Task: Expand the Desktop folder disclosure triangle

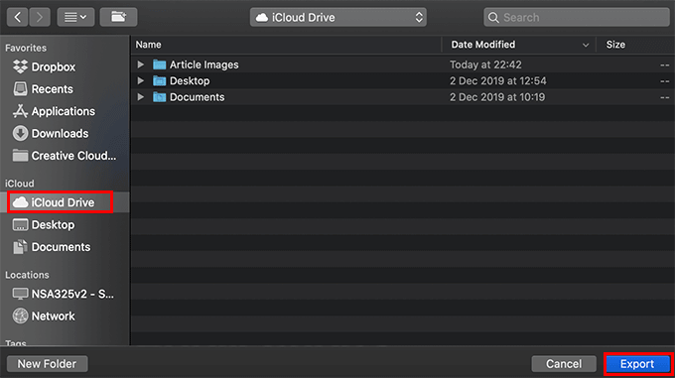Action: [x=140, y=80]
